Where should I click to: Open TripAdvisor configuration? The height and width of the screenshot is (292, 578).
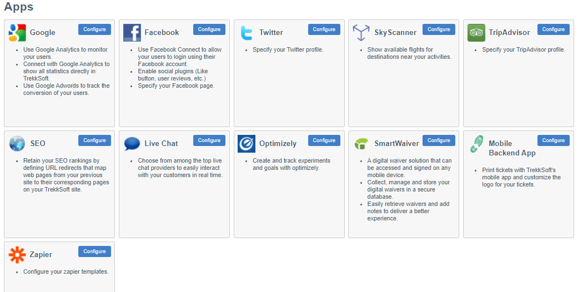554,29
